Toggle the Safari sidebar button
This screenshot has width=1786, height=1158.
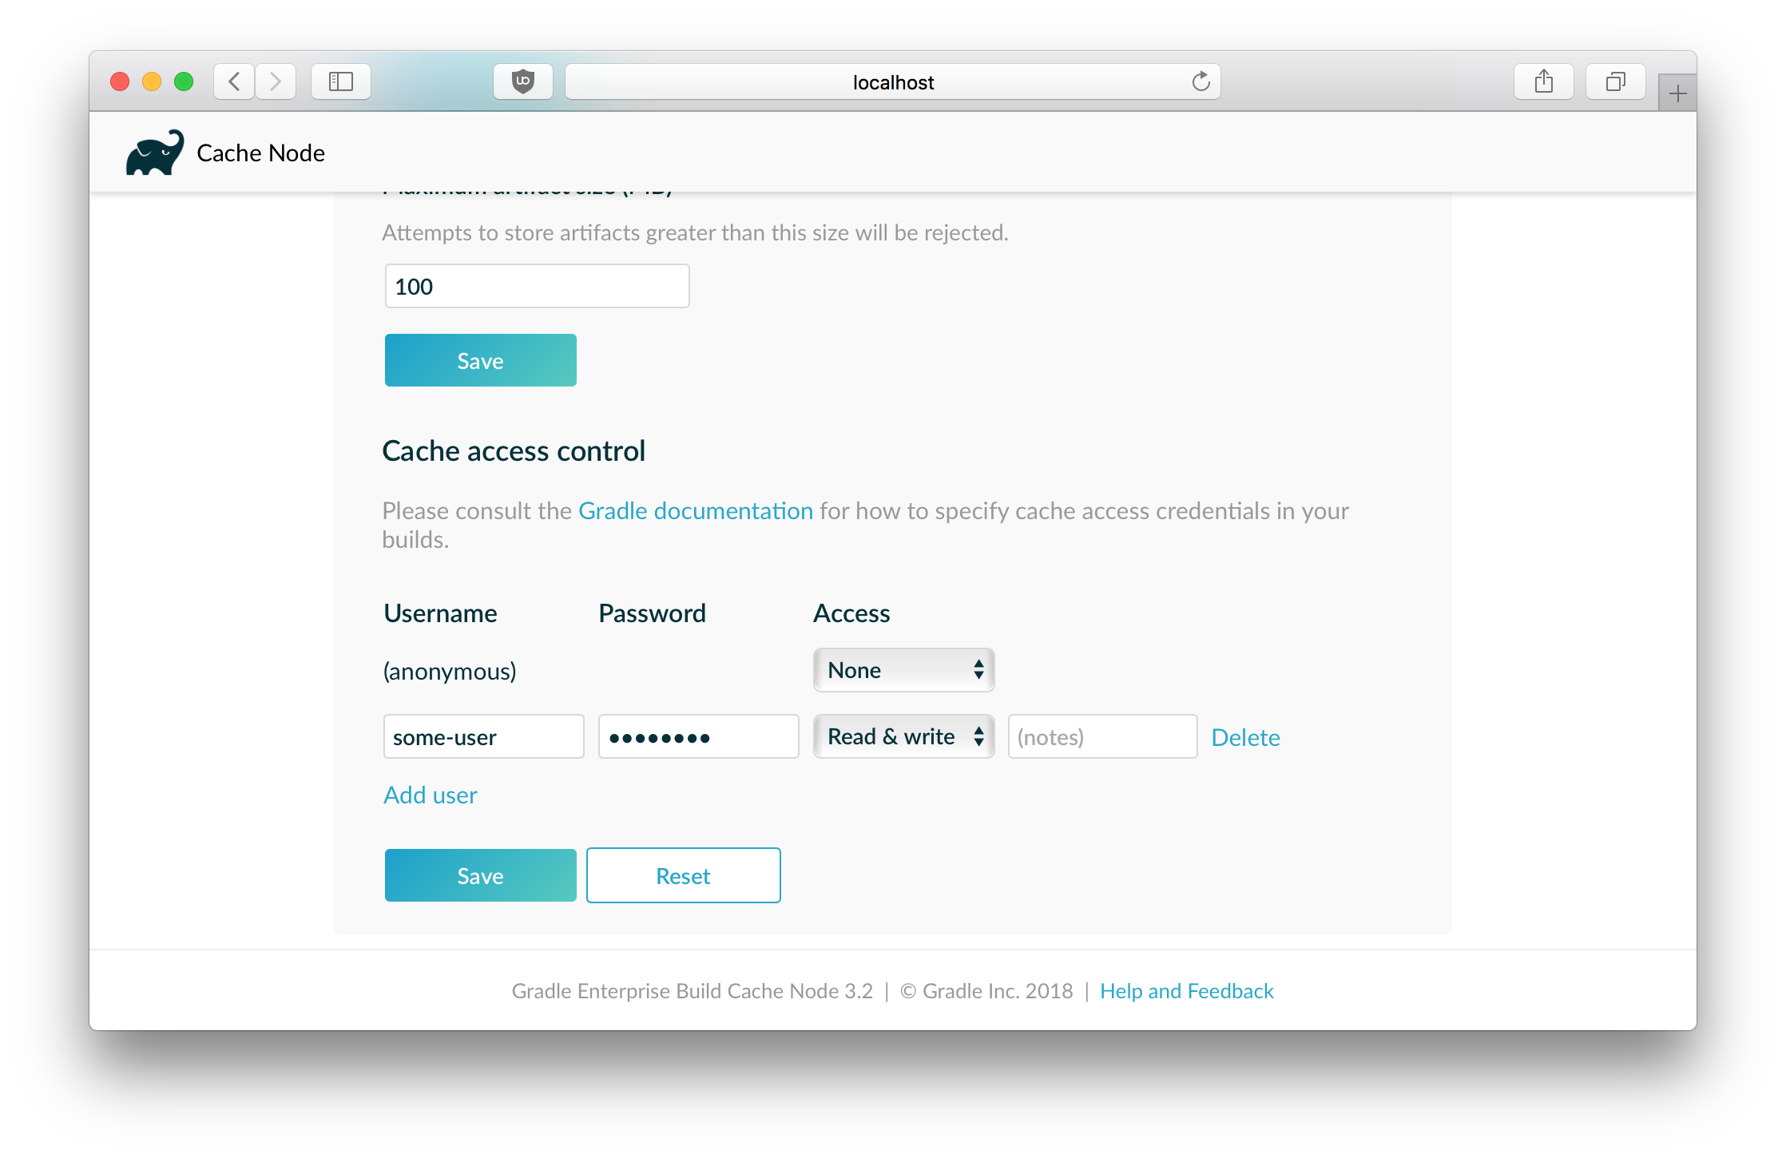coord(341,81)
